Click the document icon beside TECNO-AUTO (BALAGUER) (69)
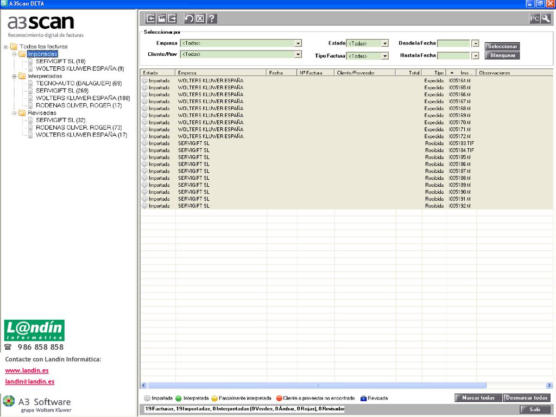 [x=30, y=83]
